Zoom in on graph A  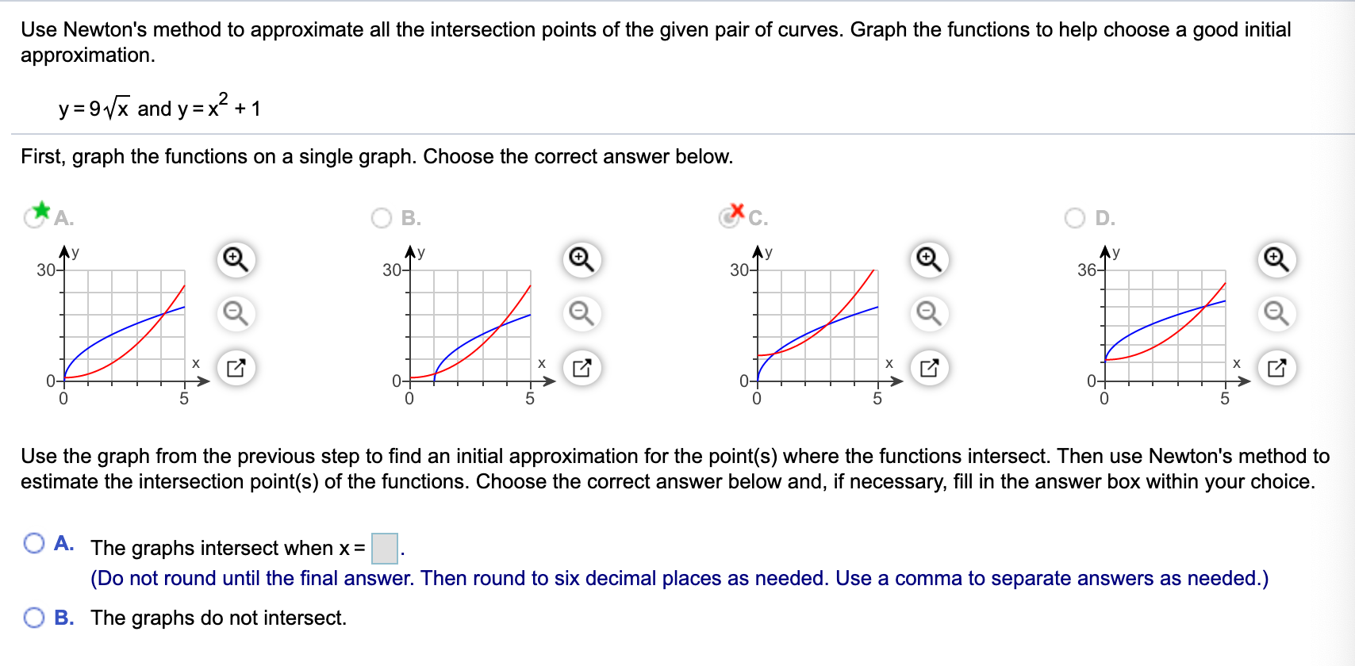coord(234,259)
